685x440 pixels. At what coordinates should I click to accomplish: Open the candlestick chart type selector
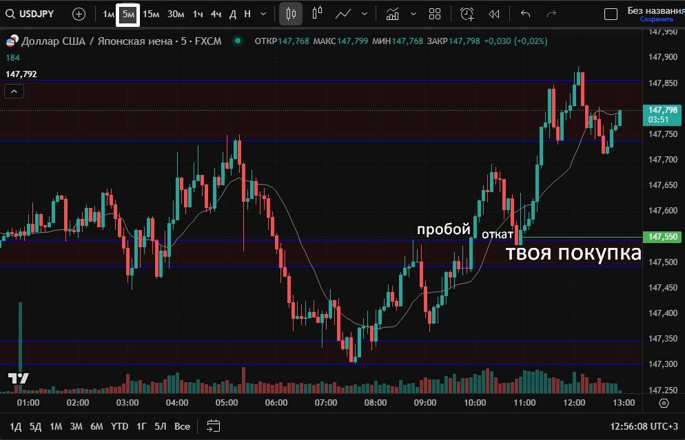291,14
